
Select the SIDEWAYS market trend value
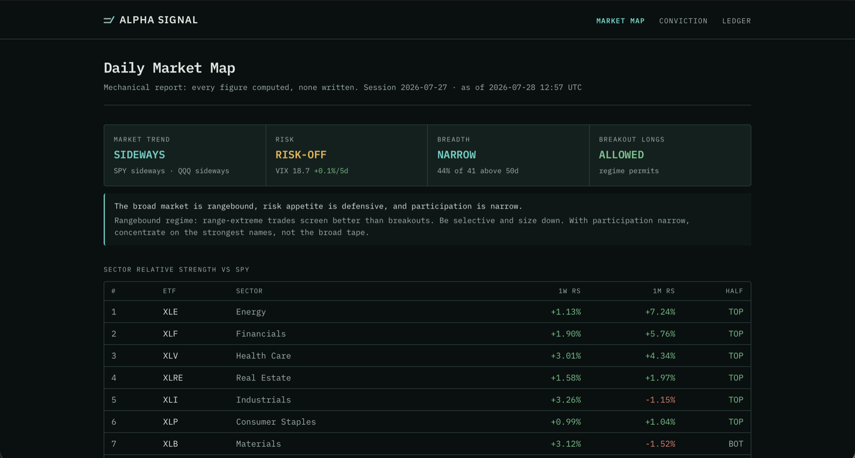coord(139,155)
